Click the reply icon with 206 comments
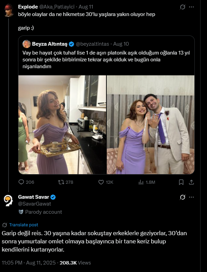The image size is (207, 272). [21, 182]
